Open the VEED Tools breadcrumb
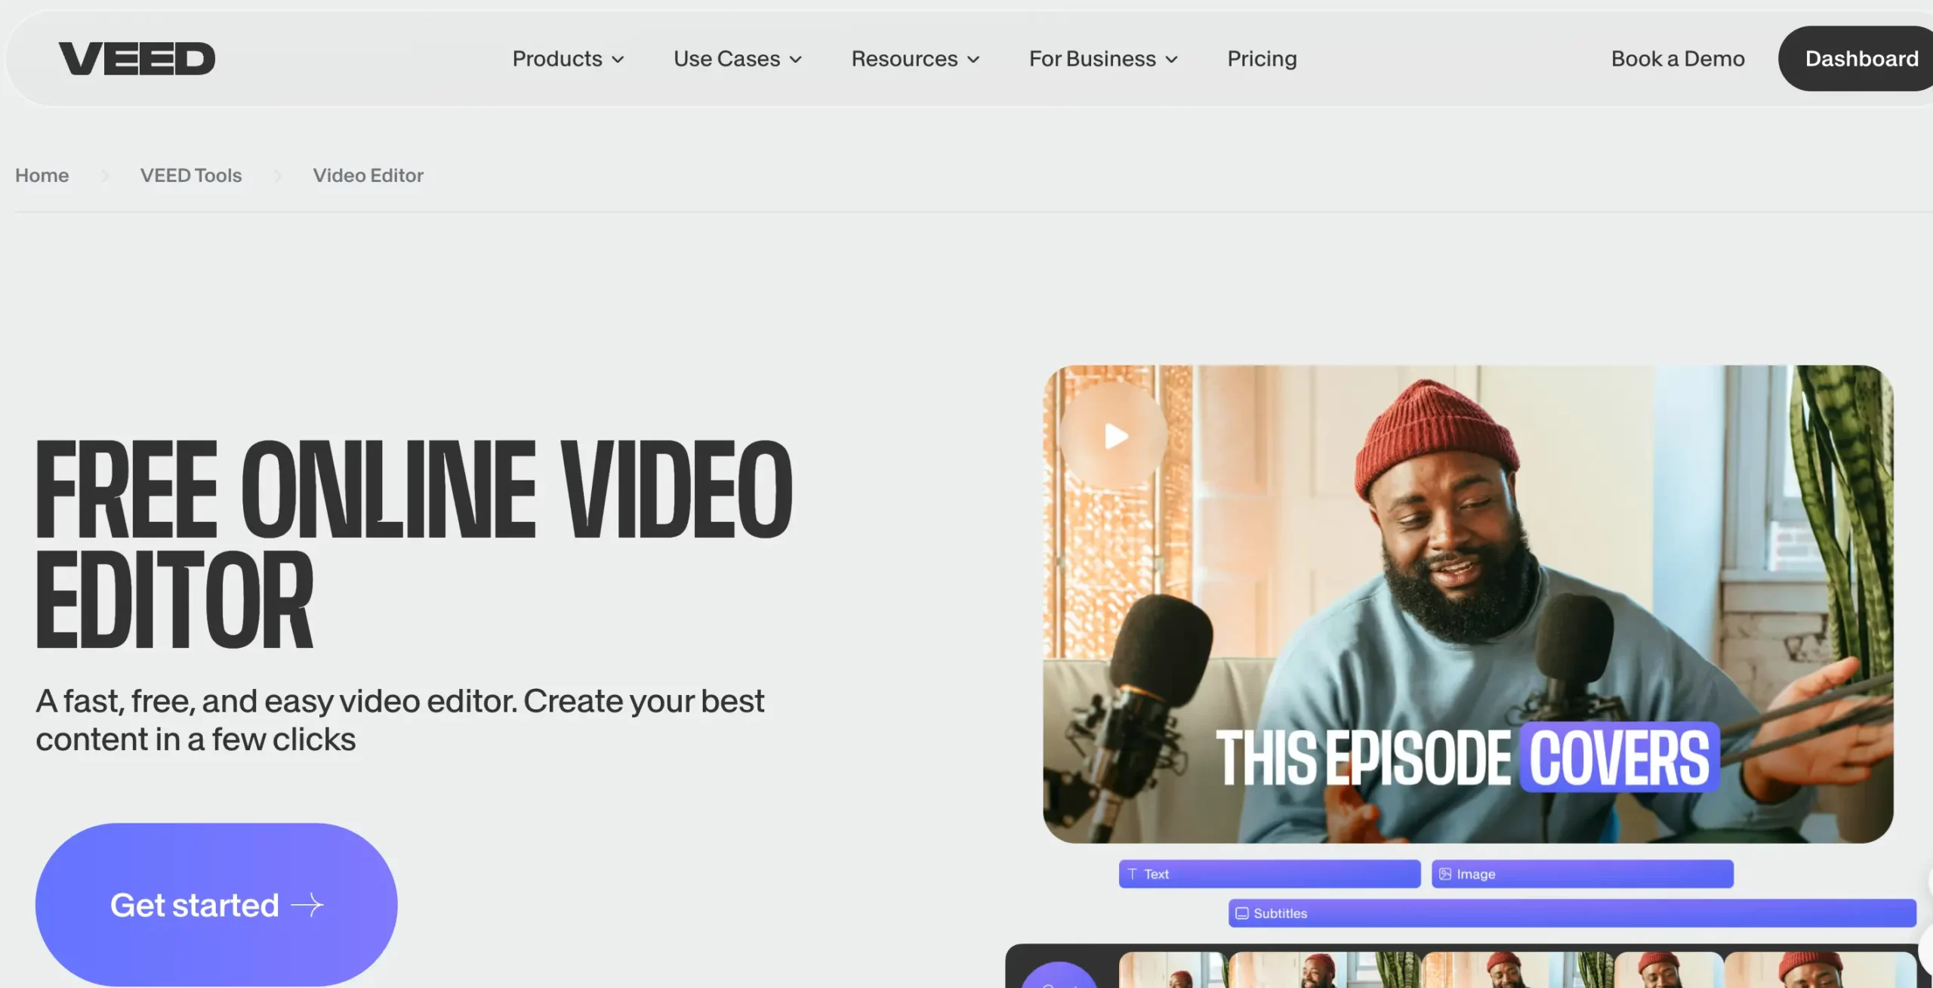This screenshot has width=1933, height=988. pyautogui.click(x=191, y=175)
